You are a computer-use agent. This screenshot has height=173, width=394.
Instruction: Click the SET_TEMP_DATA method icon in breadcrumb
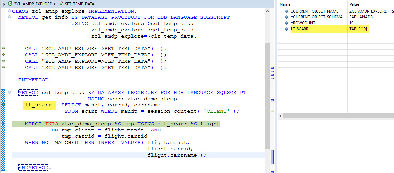pyautogui.click(x=62, y=4)
